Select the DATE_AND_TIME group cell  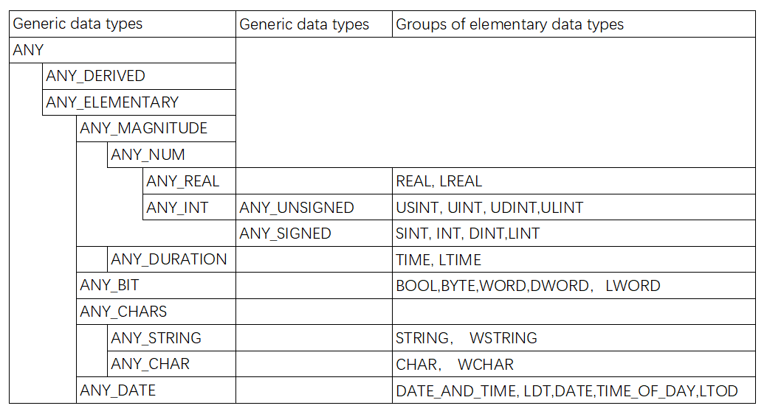coord(566,390)
